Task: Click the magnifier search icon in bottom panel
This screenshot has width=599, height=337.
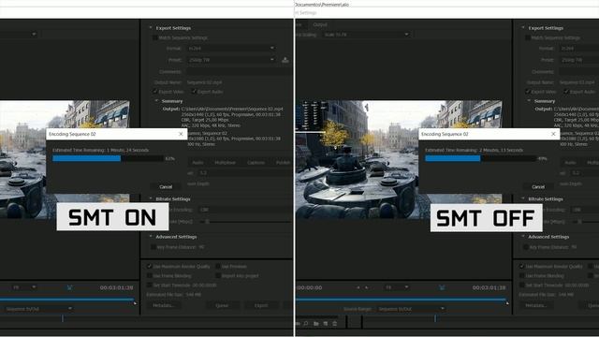Action: (x=306, y=324)
